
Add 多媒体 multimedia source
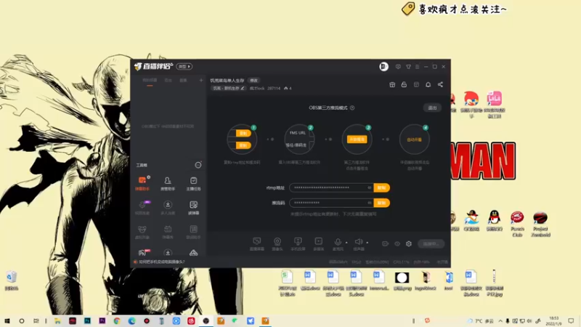[x=318, y=244]
